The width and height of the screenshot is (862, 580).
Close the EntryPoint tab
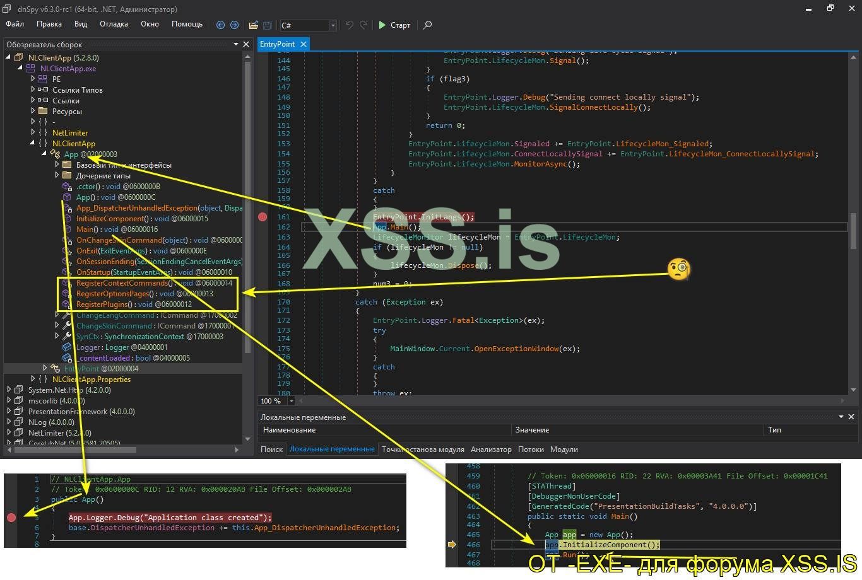(x=304, y=44)
